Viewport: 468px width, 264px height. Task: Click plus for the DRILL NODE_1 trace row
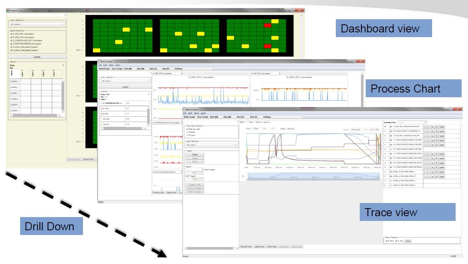click(426, 172)
